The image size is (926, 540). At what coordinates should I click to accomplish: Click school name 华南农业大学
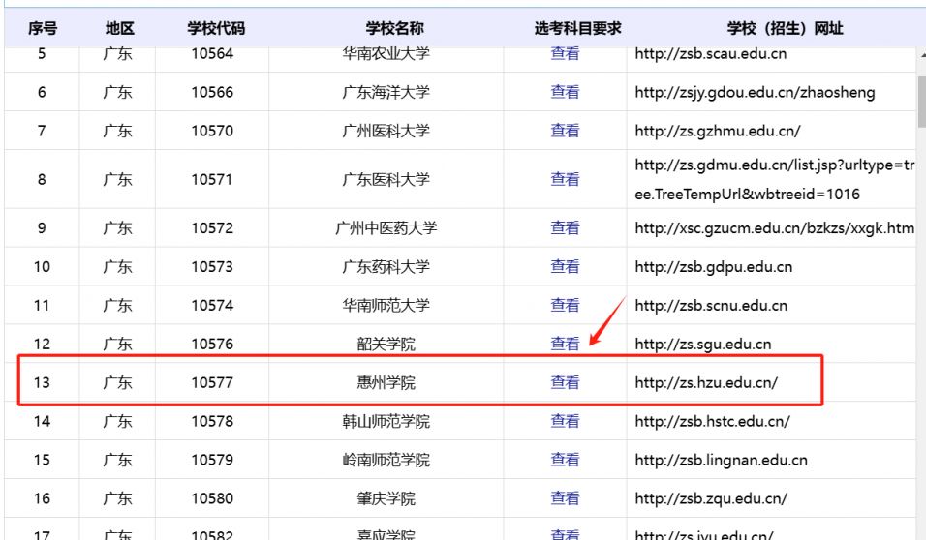point(386,53)
